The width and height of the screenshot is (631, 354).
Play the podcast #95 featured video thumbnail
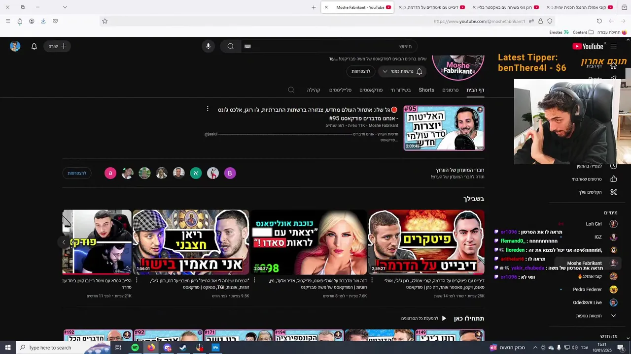point(444,128)
